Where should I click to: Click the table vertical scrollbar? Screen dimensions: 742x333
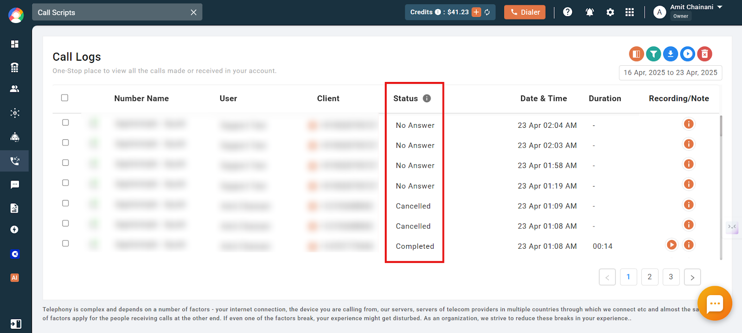[721, 187]
